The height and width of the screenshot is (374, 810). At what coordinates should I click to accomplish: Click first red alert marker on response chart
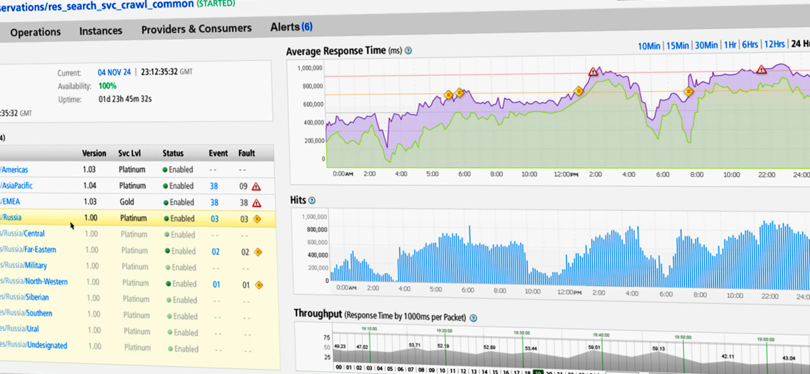pos(593,72)
